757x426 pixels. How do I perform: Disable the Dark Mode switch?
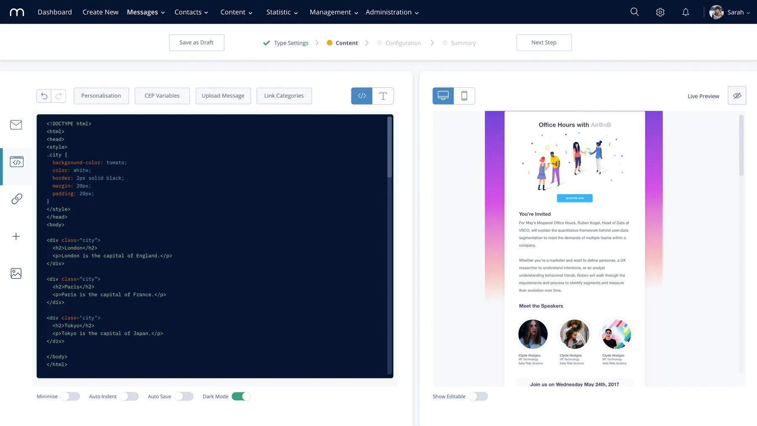click(x=241, y=397)
